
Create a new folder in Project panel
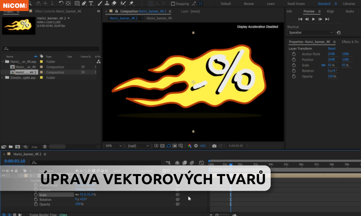coord(10,147)
